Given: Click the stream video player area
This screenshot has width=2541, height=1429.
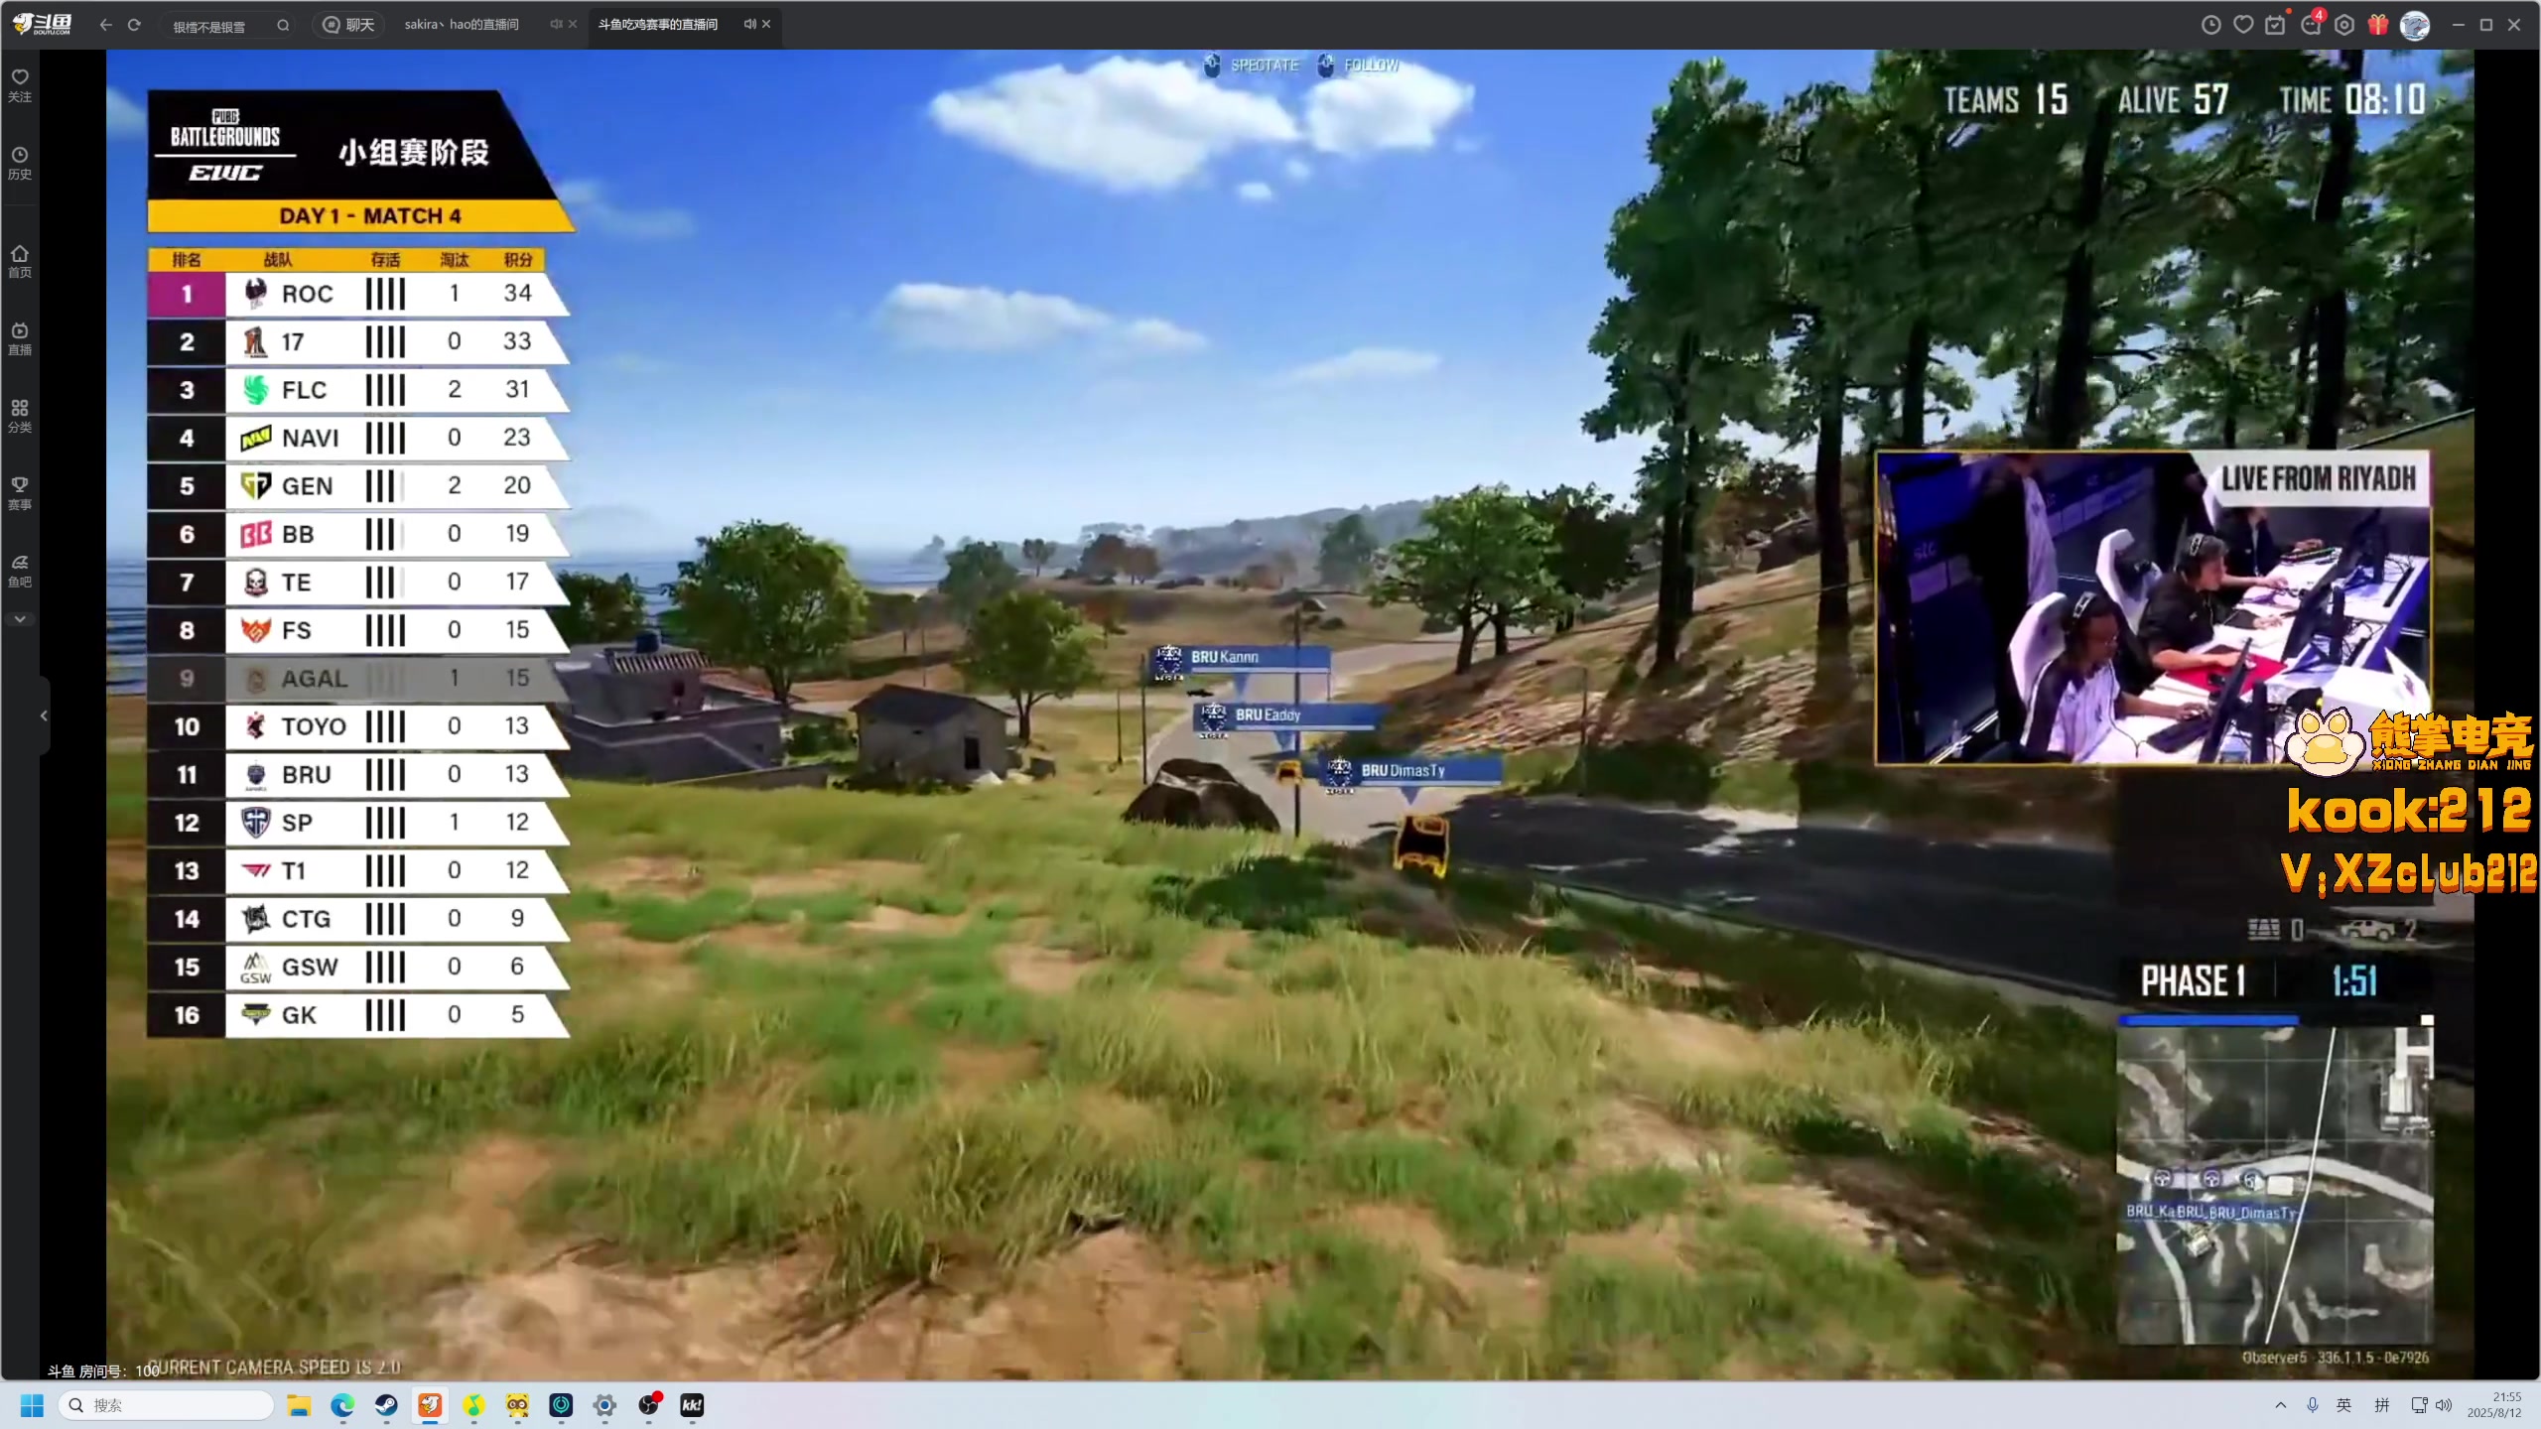Looking at the screenshot, I should coord(1289,714).
